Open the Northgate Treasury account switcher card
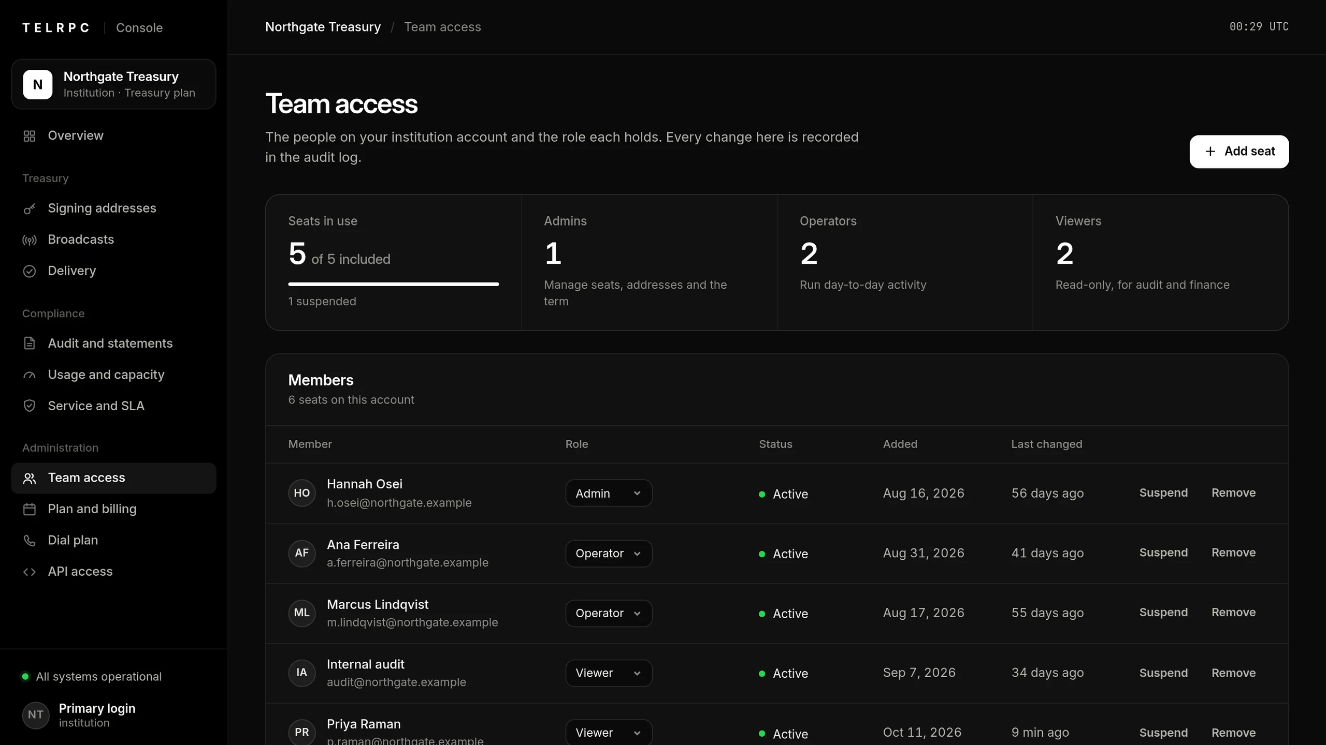 coord(113,84)
